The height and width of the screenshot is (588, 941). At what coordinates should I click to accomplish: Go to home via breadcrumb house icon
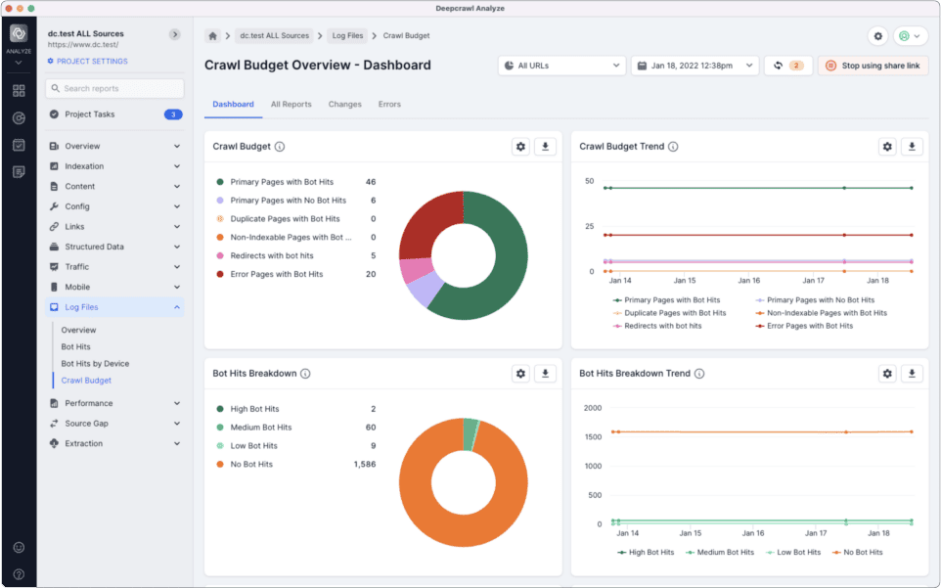212,35
